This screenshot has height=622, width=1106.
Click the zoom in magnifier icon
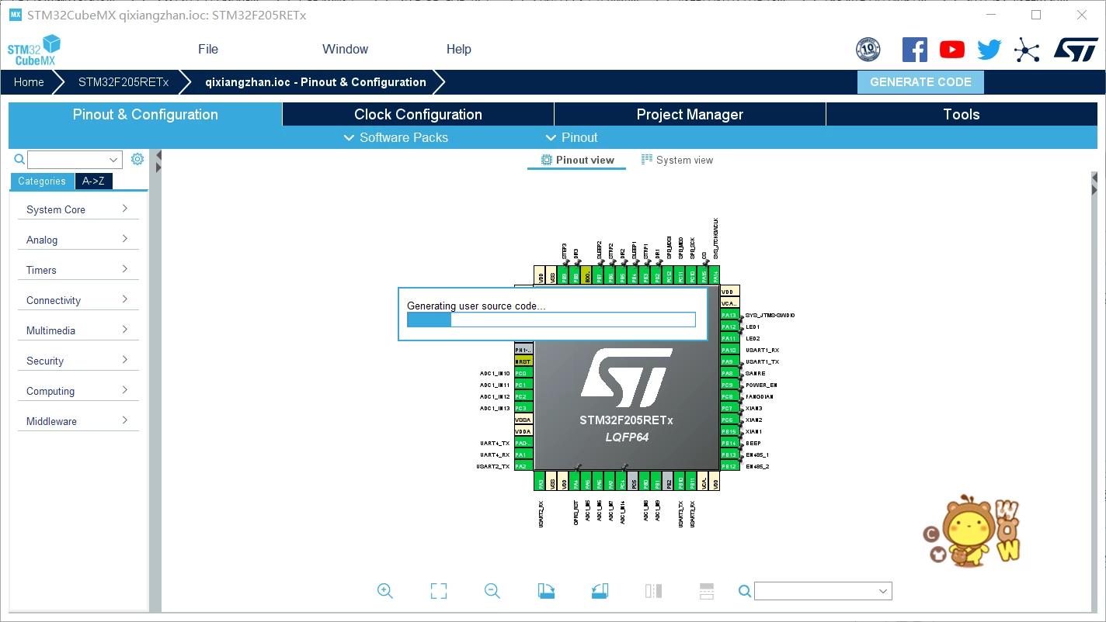coord(384,591)
